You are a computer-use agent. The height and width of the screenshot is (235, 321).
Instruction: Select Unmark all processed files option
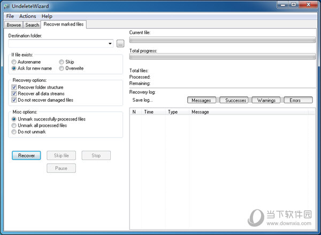point(39,125)
